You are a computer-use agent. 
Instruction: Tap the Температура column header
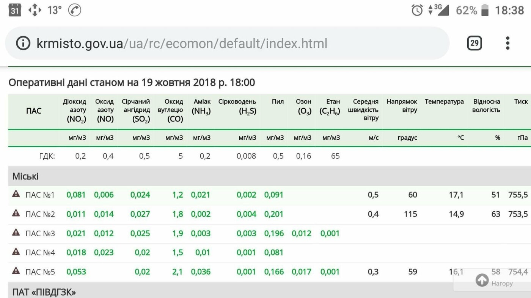444,102
